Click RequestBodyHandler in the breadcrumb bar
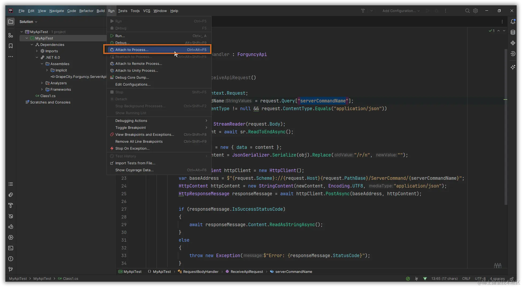 click(201, 272)
